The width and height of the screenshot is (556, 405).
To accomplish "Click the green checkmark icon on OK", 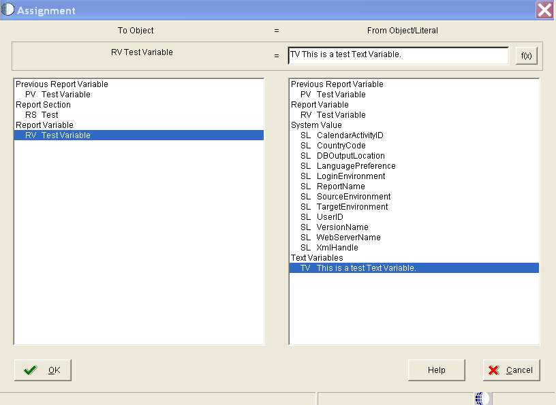I will pos(30,370).
